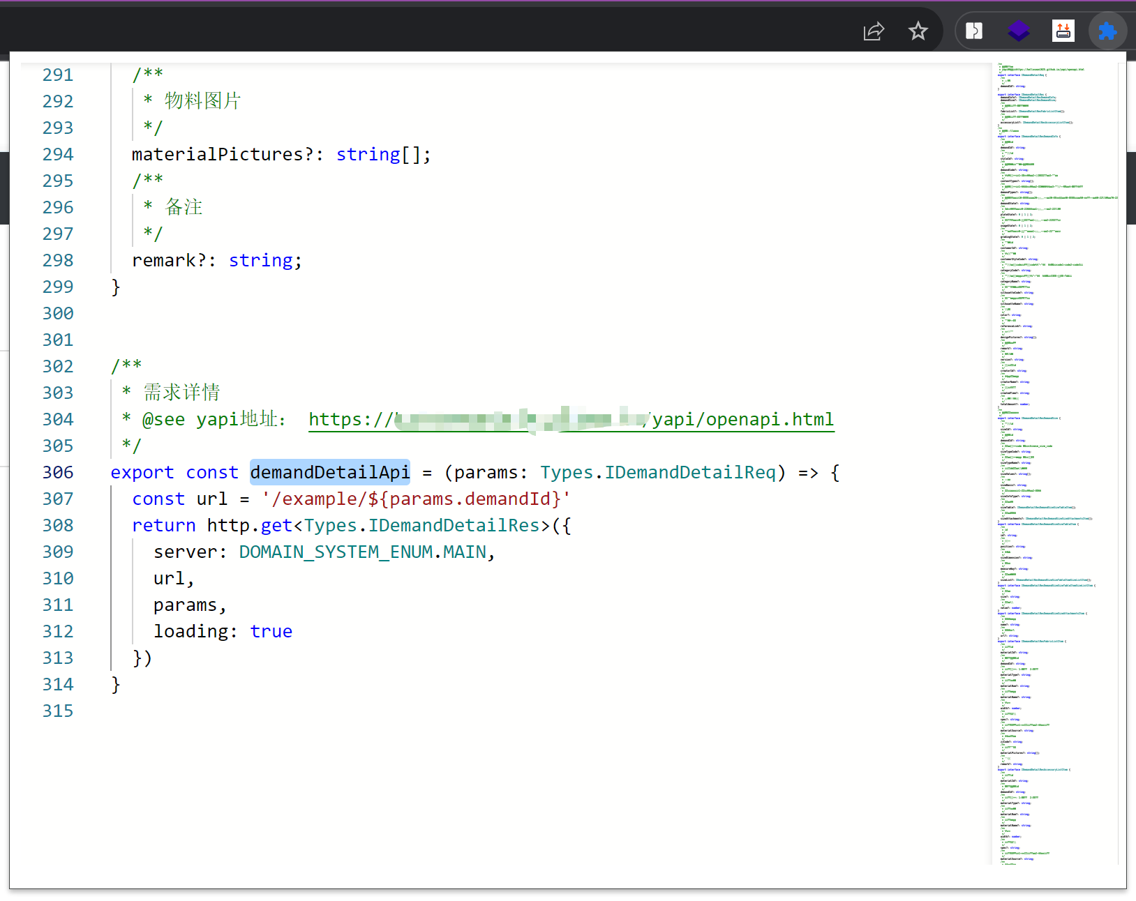Viewport: 1136px width, 901px height.
Task: Click the 'server:' property key
Action: point(190,552)
